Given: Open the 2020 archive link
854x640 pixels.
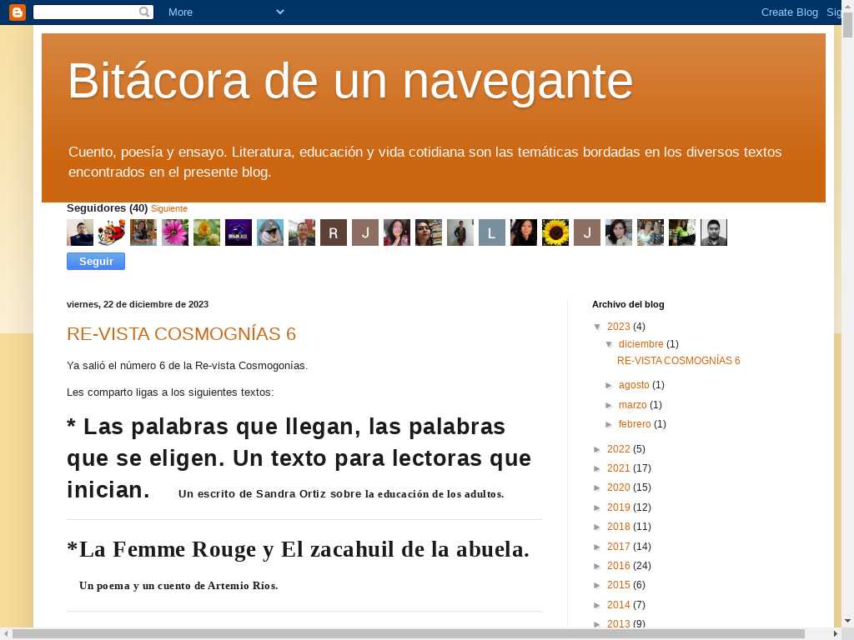Looking at the screenshot, I should tap(618, 487).
